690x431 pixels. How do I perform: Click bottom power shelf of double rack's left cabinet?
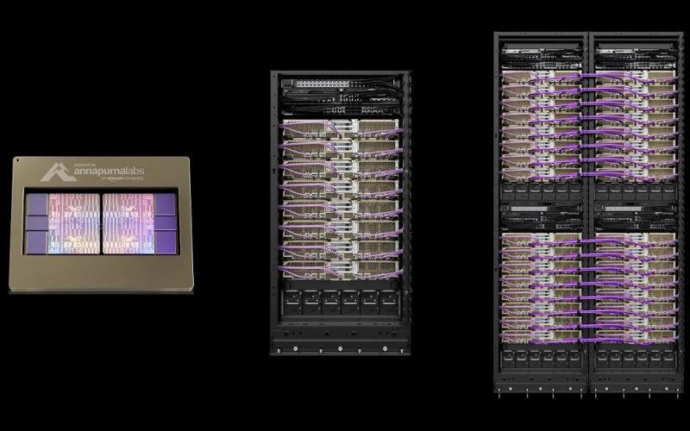[541, 356]
